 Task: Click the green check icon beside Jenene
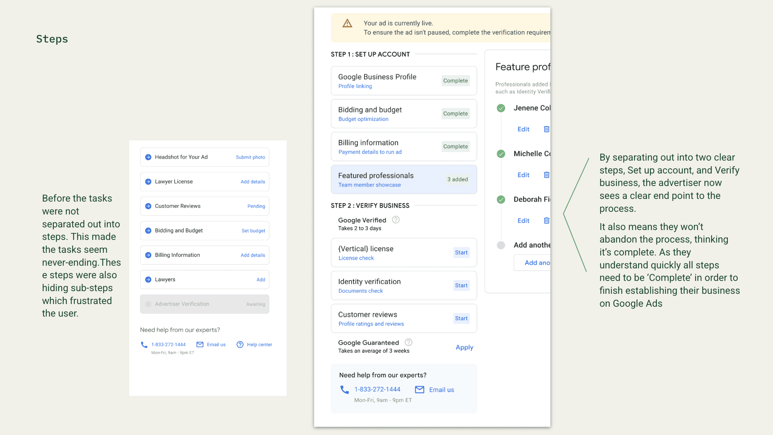click(501, 108)
